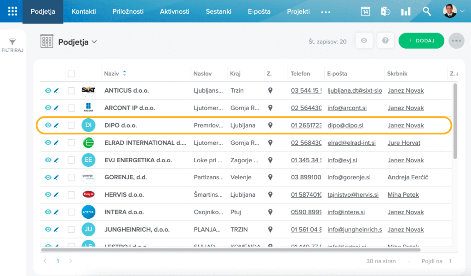Call GORENJE phone link 03 899100
The height and width of the screenshot is (276, 471).
[306, 177]
